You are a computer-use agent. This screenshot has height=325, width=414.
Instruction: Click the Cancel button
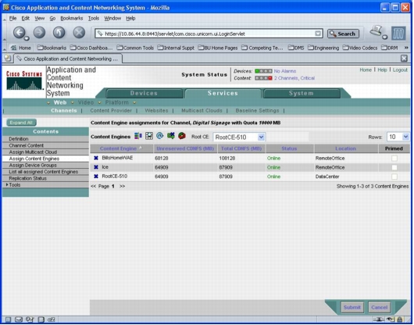click(379, 307)
